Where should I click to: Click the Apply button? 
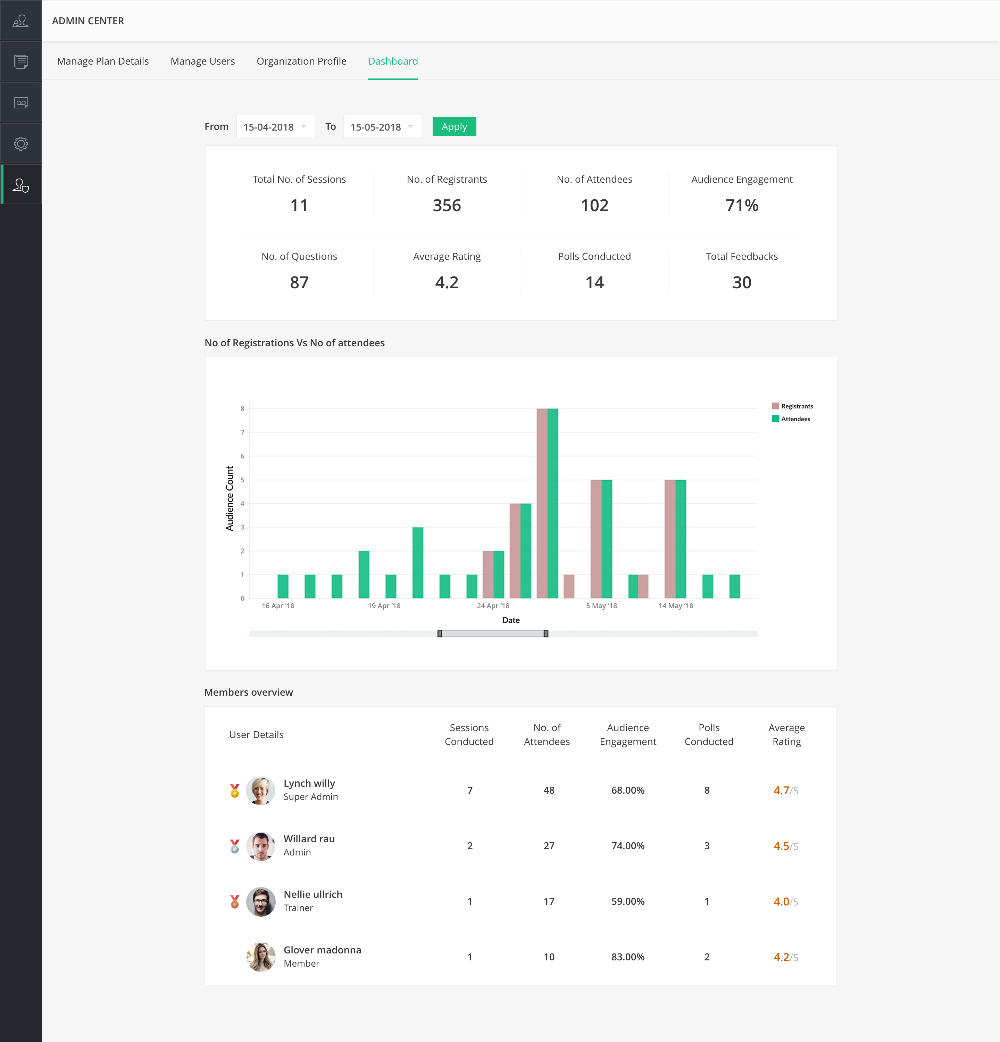[x=454, y=126]
